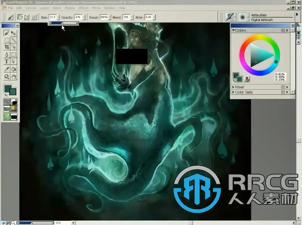Open the Window menu

point(110,8)
